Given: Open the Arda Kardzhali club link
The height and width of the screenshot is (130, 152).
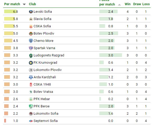Looking at the screenshot, I should [x=45, y=77].
